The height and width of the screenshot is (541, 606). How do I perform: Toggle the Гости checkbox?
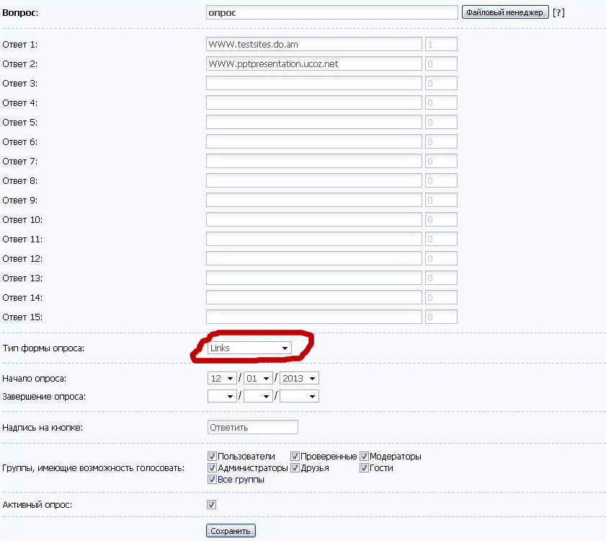click(x=364, y=468)
